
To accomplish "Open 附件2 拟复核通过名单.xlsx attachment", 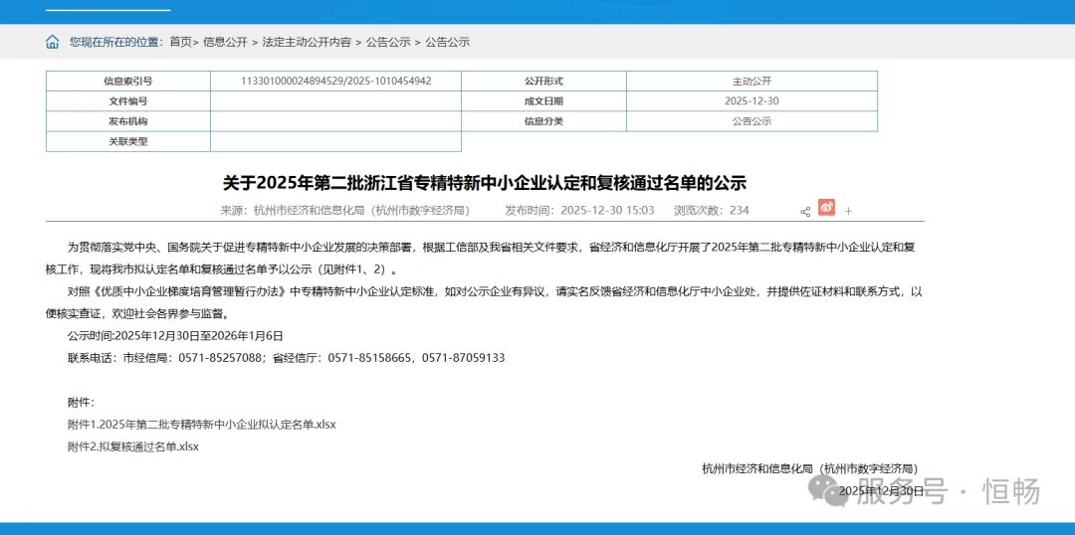I will pyautogui.click(x=133, y=446).
